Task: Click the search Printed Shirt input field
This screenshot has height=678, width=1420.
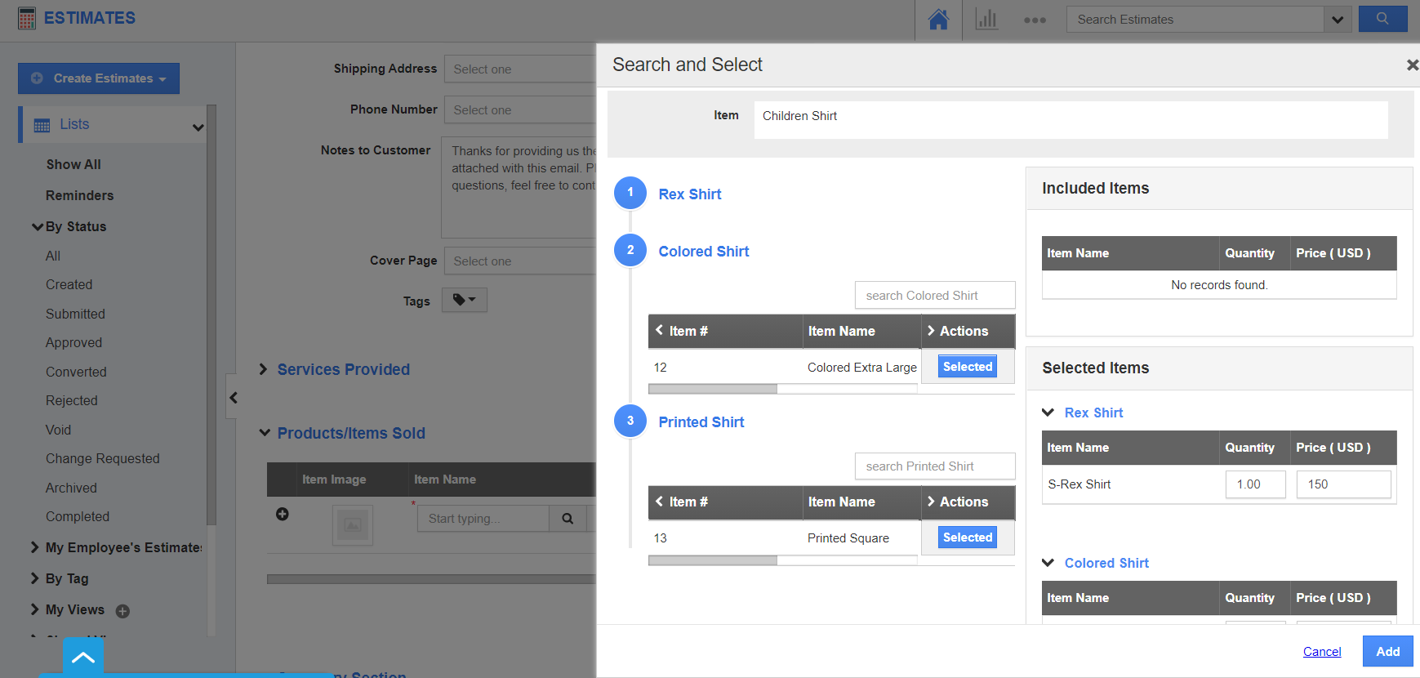Action: 934,466
